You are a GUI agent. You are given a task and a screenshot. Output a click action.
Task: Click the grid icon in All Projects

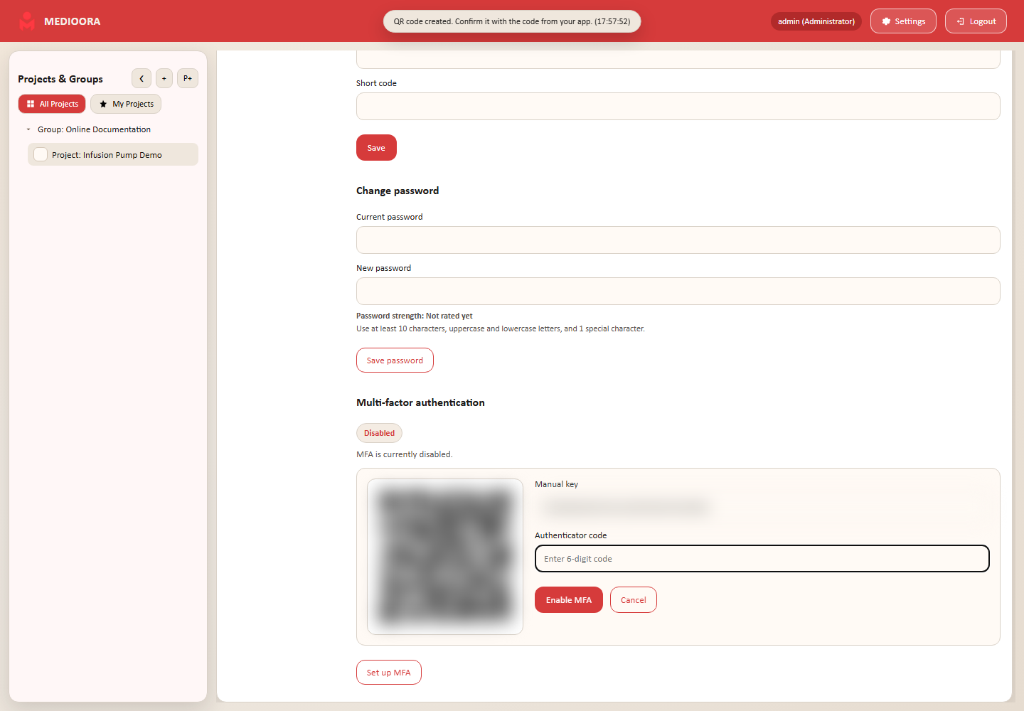[x=31, y=104]
